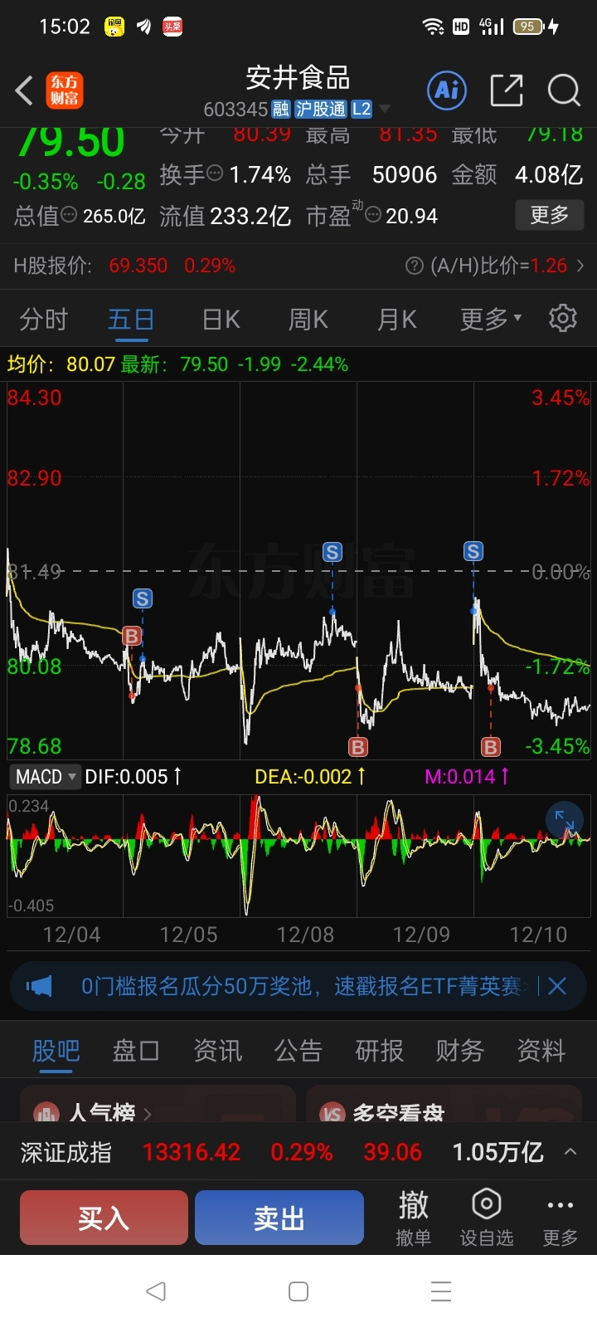597x1328 pixels.
Task: Tap the 均价: 80.07 label
Action: tap(61, 364)
